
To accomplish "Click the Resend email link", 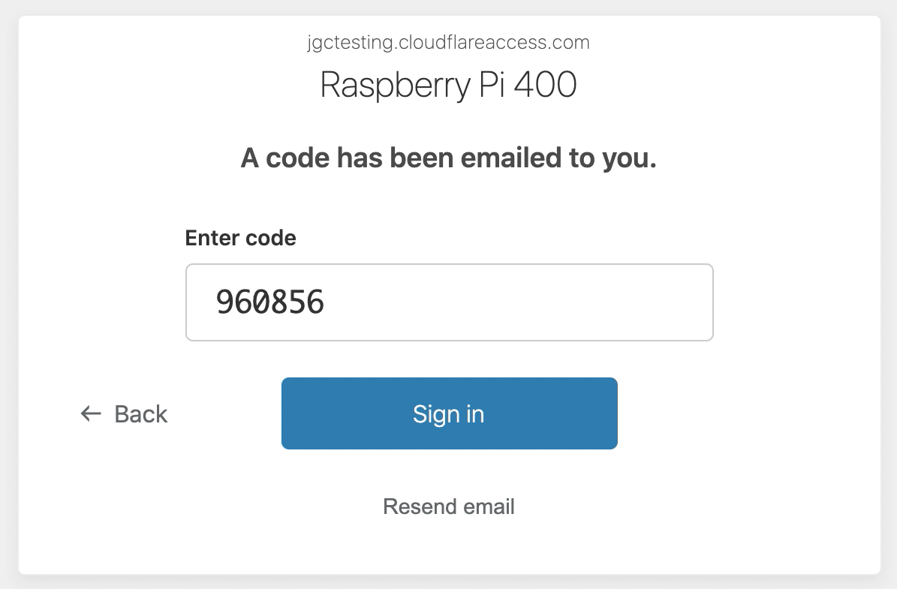I will coord(449,506).
